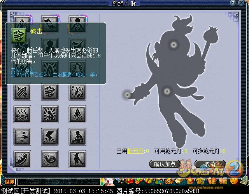Select the grey 破击 wave-and-rocks skill icon

pyautogui.click(x=50, y=92)
